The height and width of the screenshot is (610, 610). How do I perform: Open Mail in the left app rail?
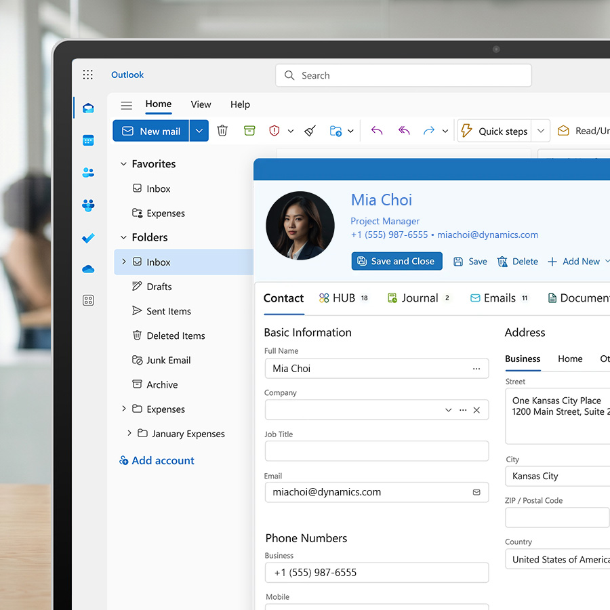88,108
